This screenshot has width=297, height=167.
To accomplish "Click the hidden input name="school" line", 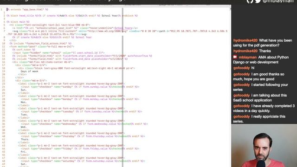I will [x=58, y=52].
